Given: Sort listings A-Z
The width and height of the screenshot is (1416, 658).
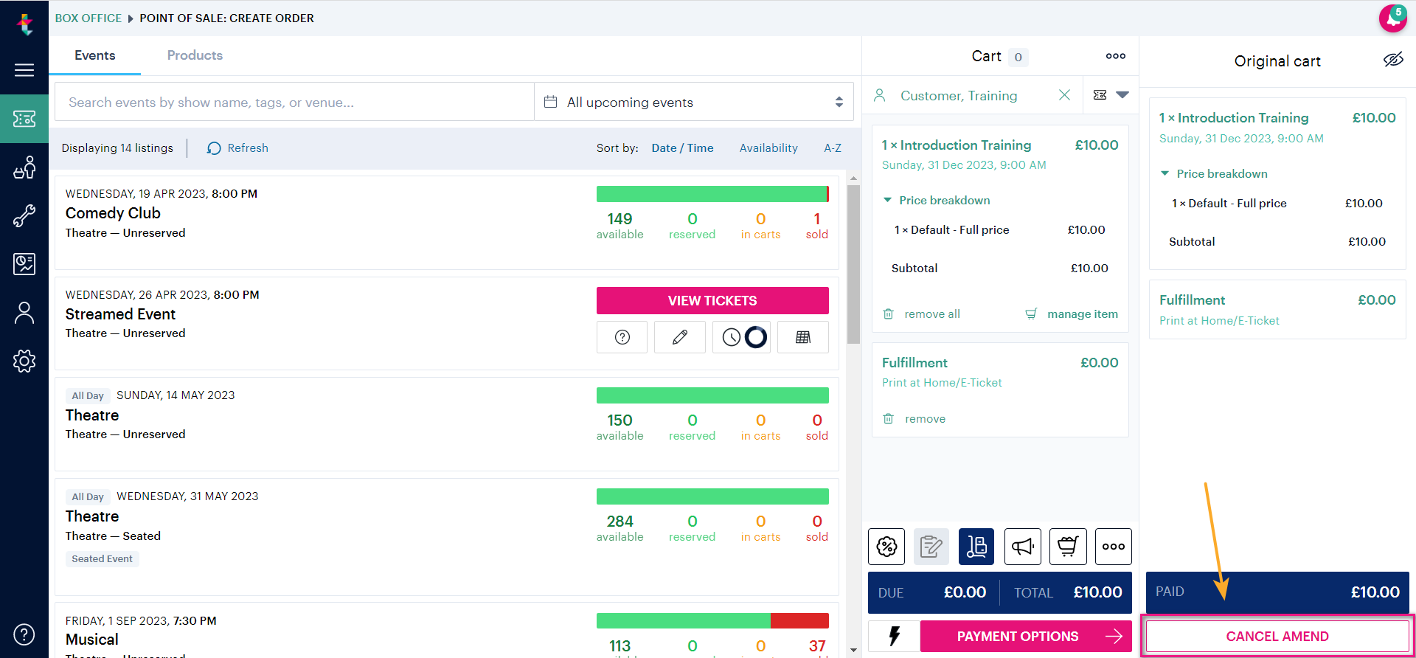Looking at the screenshot, I should pyautogui.click(x=833, y=148).
